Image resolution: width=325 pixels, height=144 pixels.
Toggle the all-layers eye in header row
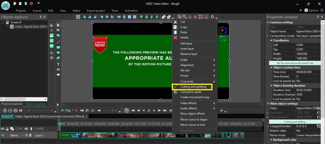3,129
